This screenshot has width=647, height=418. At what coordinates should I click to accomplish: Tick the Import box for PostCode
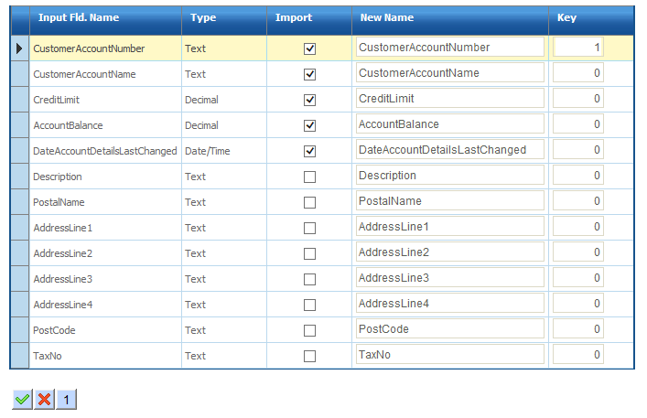[309, 330]
